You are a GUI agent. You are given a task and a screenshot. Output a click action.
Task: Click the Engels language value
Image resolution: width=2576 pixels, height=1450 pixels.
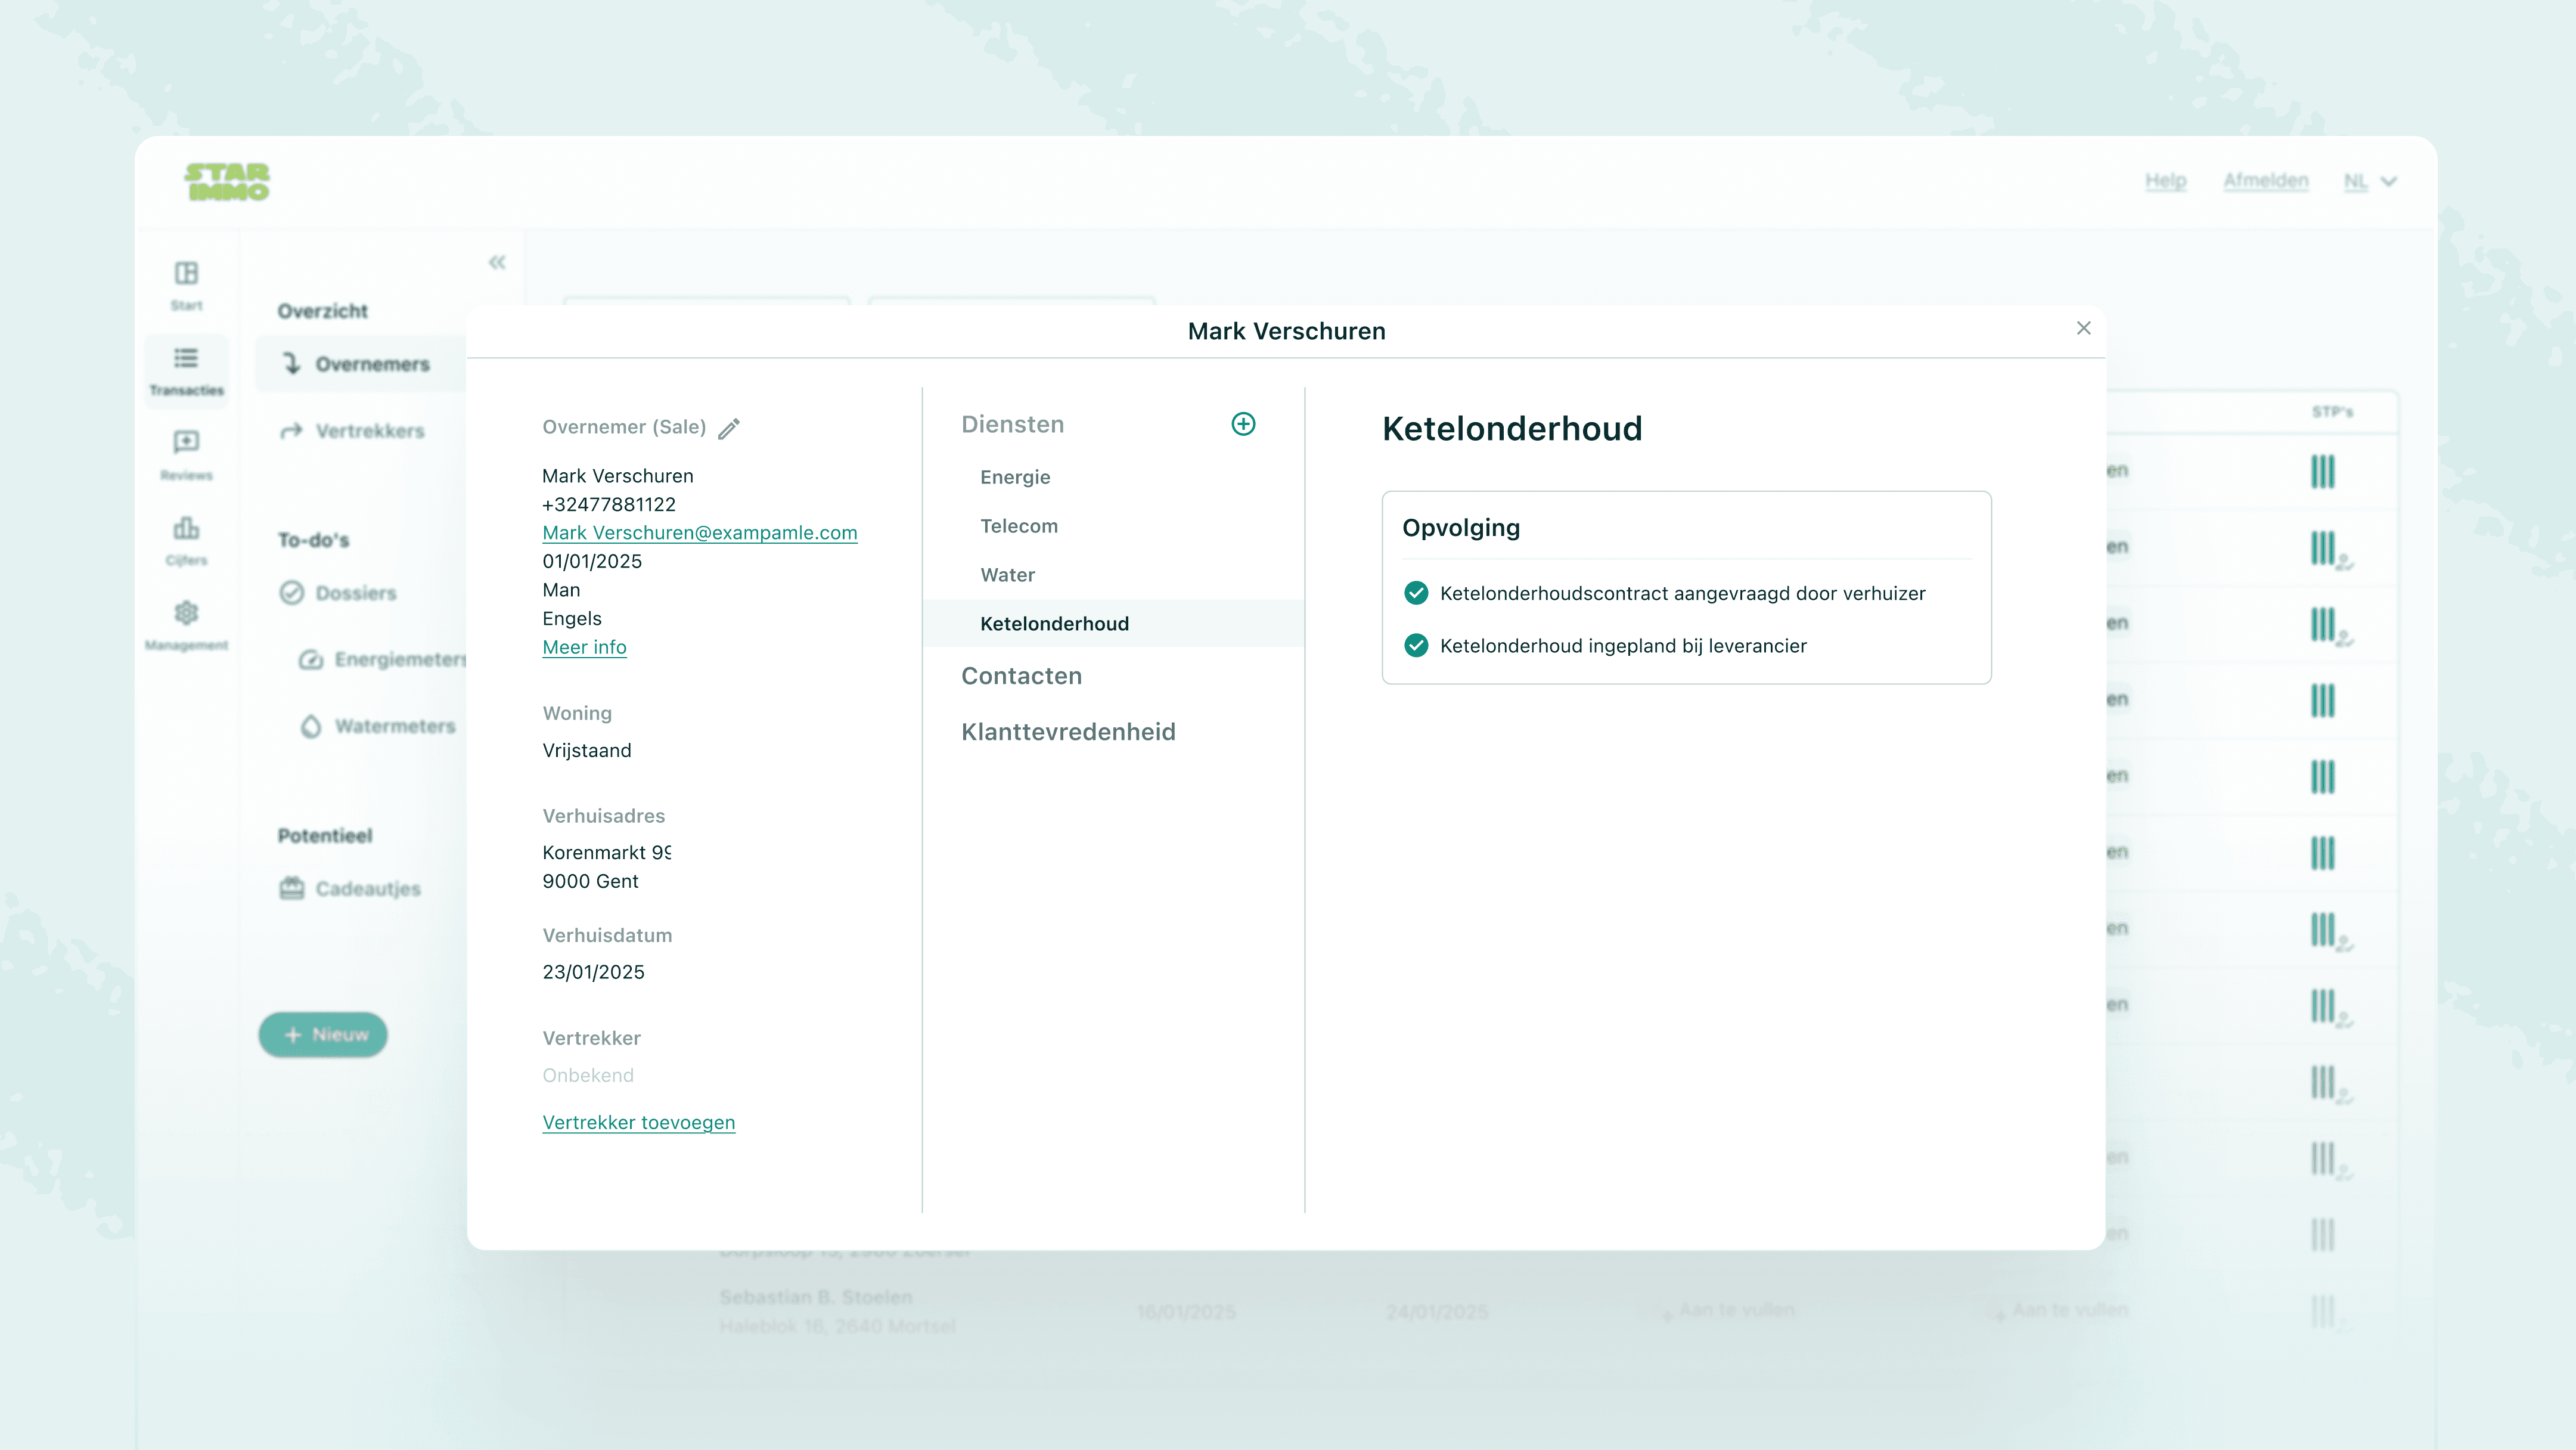point(572,619)
